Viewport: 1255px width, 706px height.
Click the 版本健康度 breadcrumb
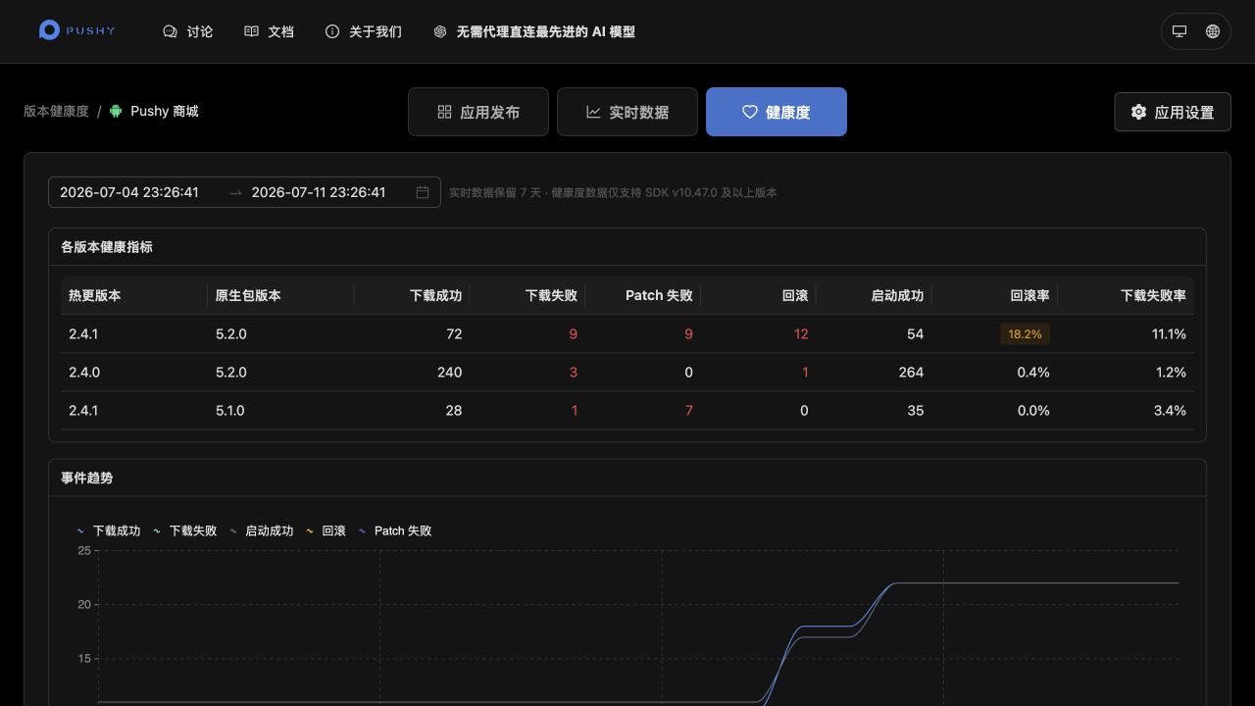coord(56,111)
